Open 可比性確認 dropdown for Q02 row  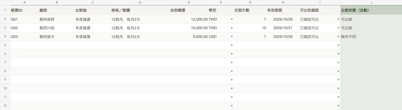pos(338,28)
